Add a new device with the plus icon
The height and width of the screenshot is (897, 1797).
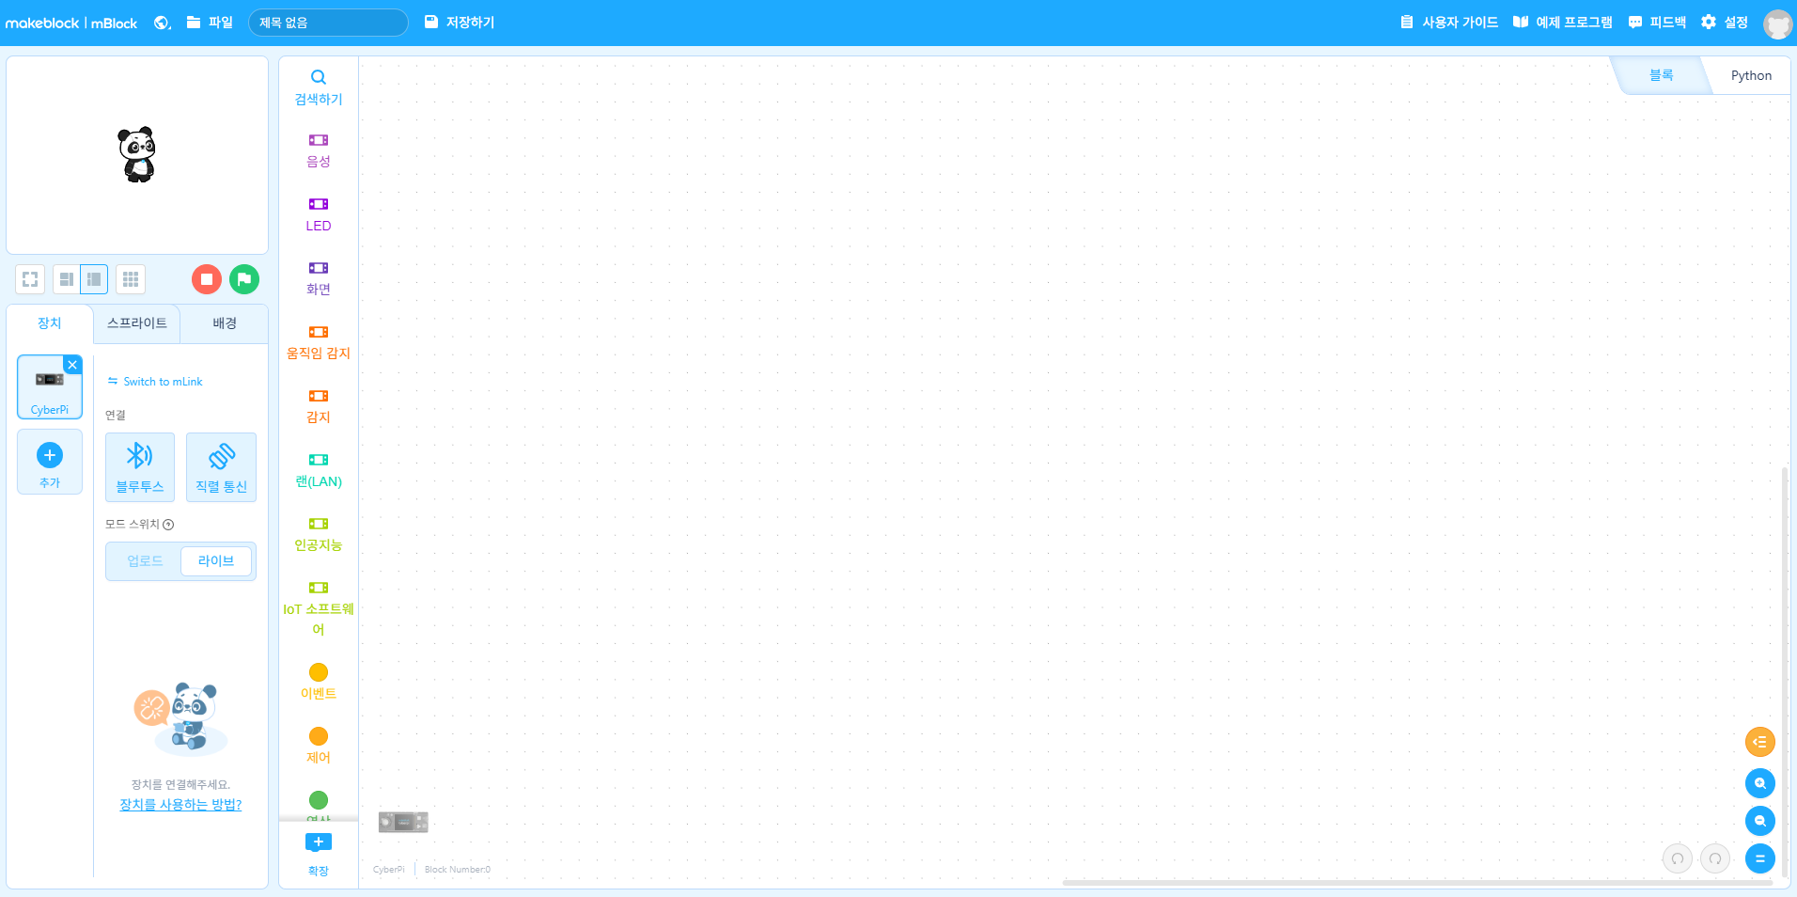click(x=50, y=462)
